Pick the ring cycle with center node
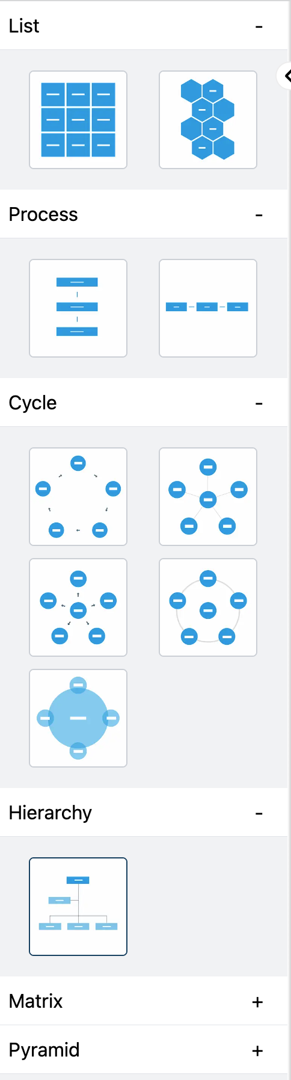Image resolution: width=291 pixels, height=1080 pixels. (208, 607)
